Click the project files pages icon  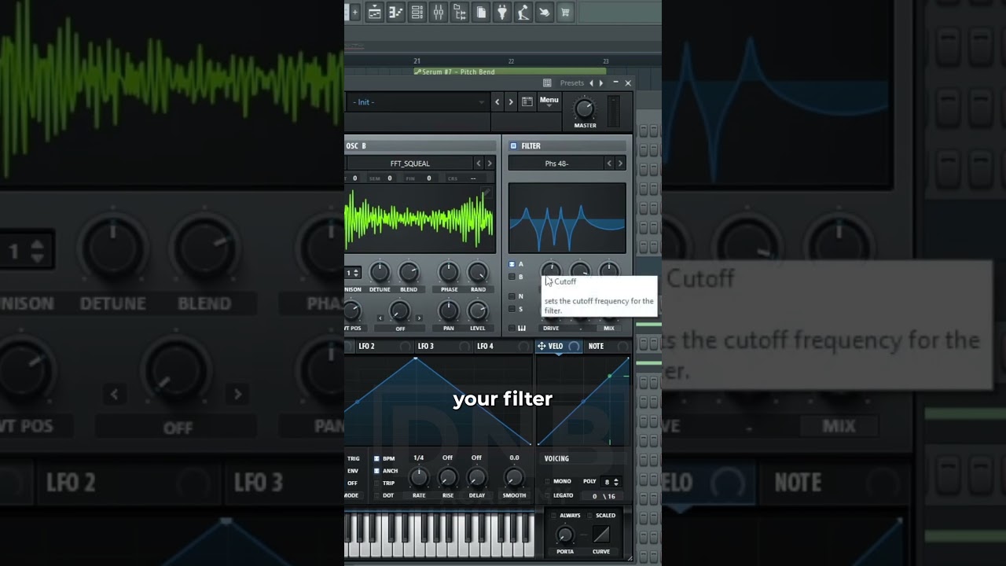tap(481, 12)
